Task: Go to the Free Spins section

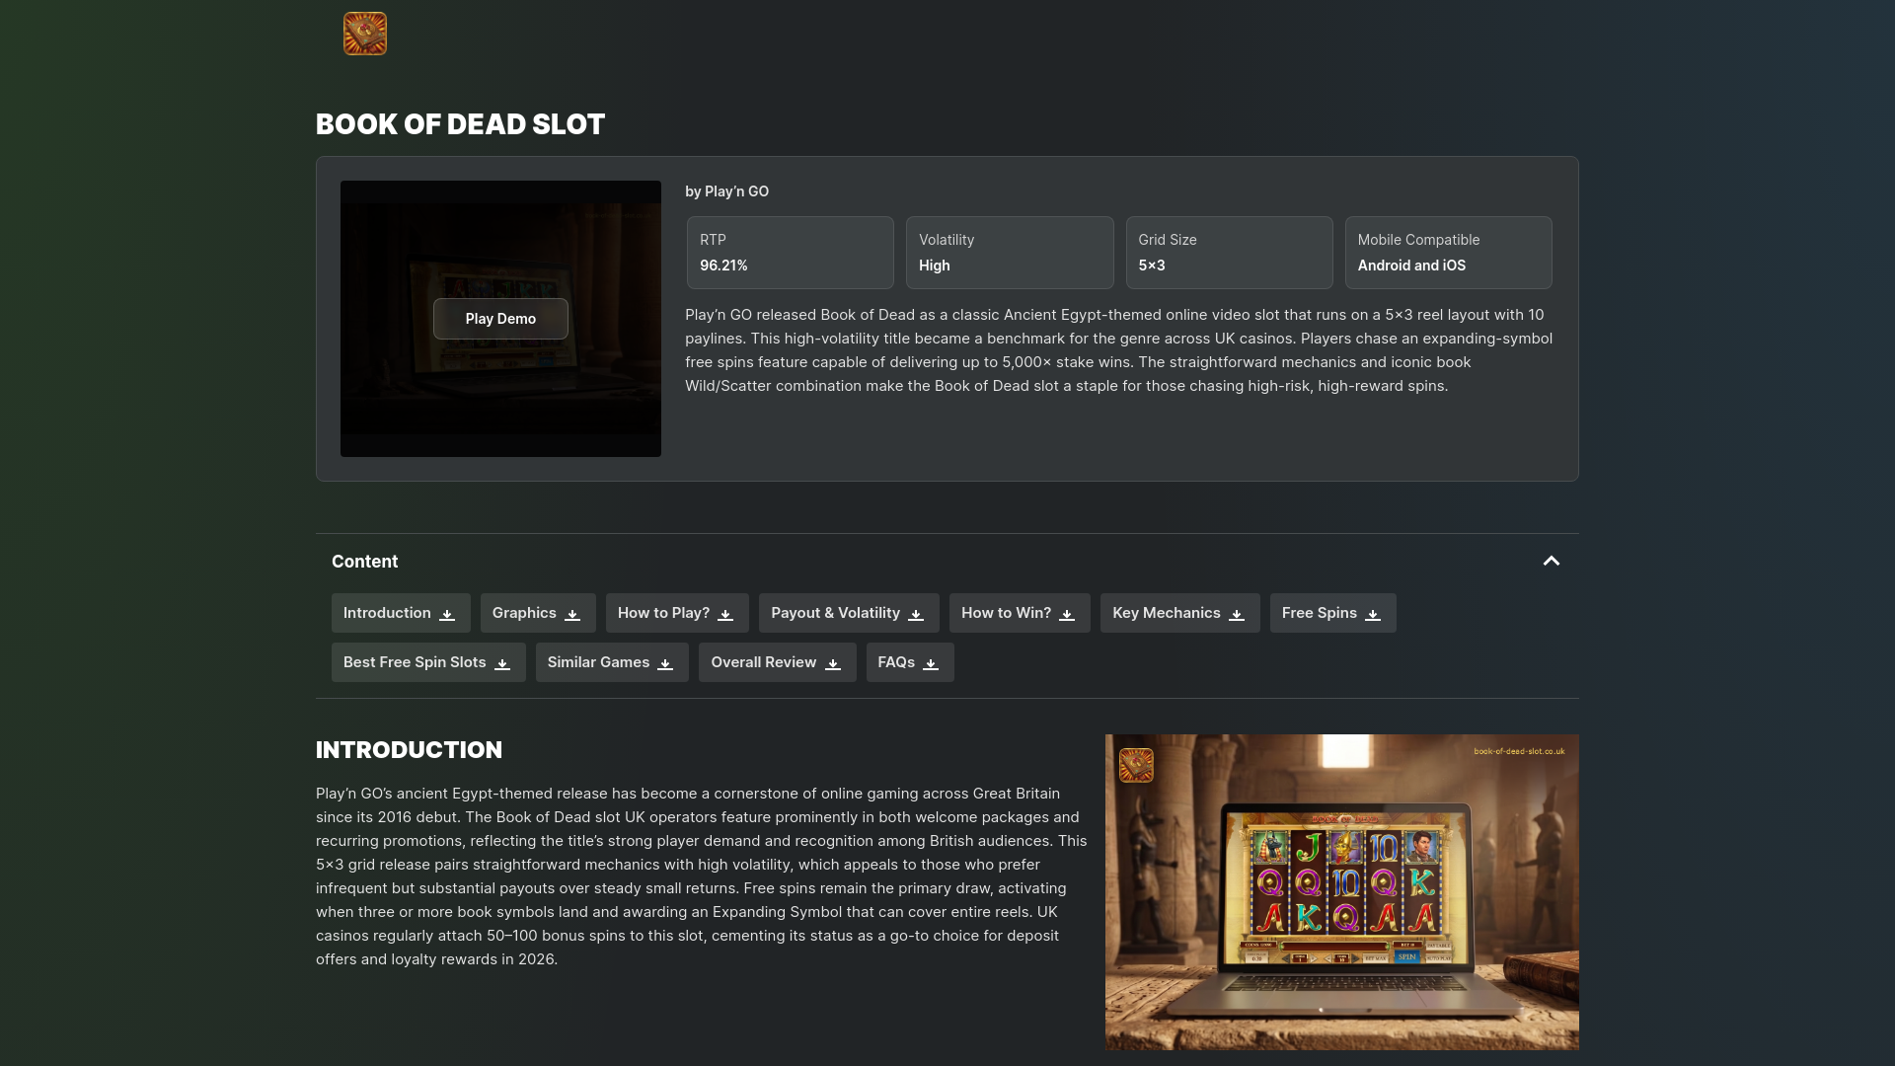Action: pyautogui.click(x=1332, y=613)
